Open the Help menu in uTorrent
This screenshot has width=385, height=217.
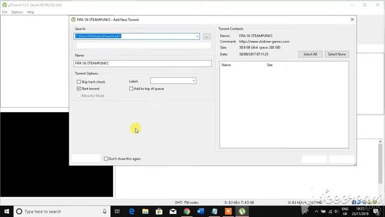(31, 12)
